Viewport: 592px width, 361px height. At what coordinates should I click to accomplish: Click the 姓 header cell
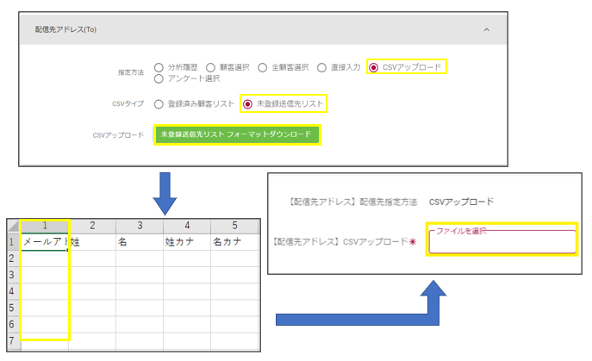pyautogui.click(x=91, y=242)
